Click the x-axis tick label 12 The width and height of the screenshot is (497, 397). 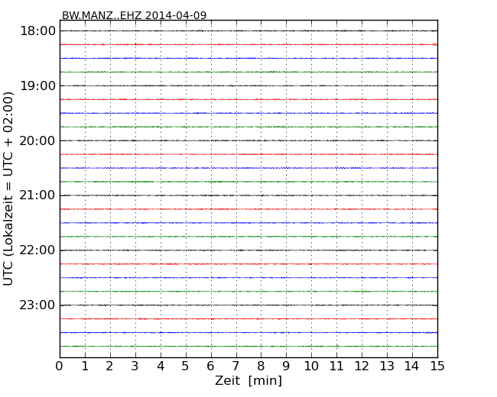click(x=362, y=366)
